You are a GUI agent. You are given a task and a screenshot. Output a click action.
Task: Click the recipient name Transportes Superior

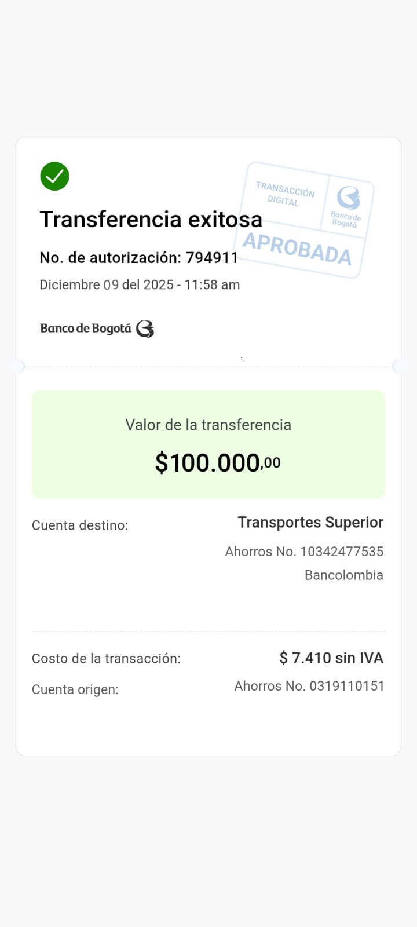tap(310, 523)
